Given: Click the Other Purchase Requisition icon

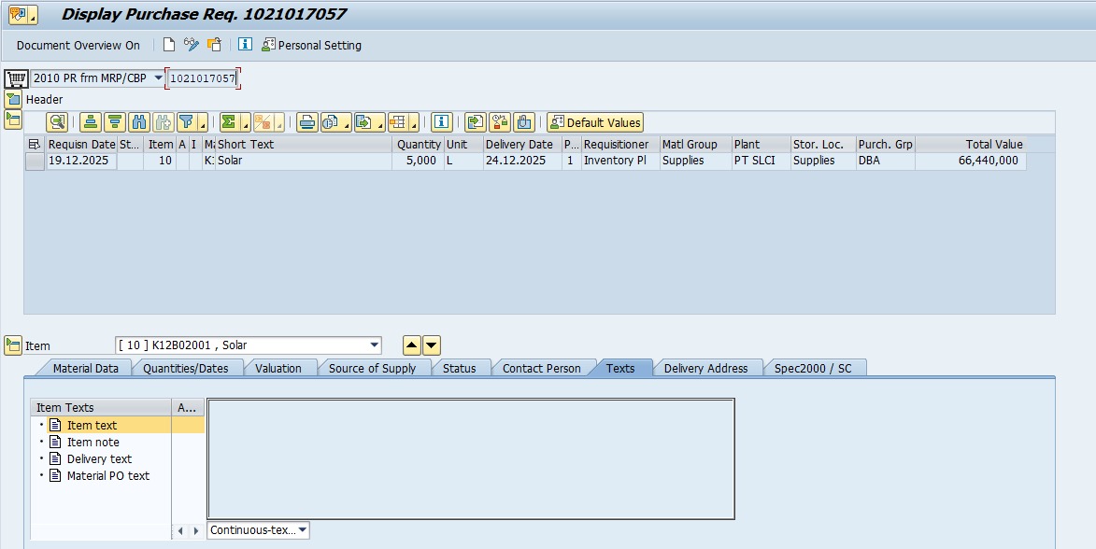Looking at the screenshot, I should point(214,45).
